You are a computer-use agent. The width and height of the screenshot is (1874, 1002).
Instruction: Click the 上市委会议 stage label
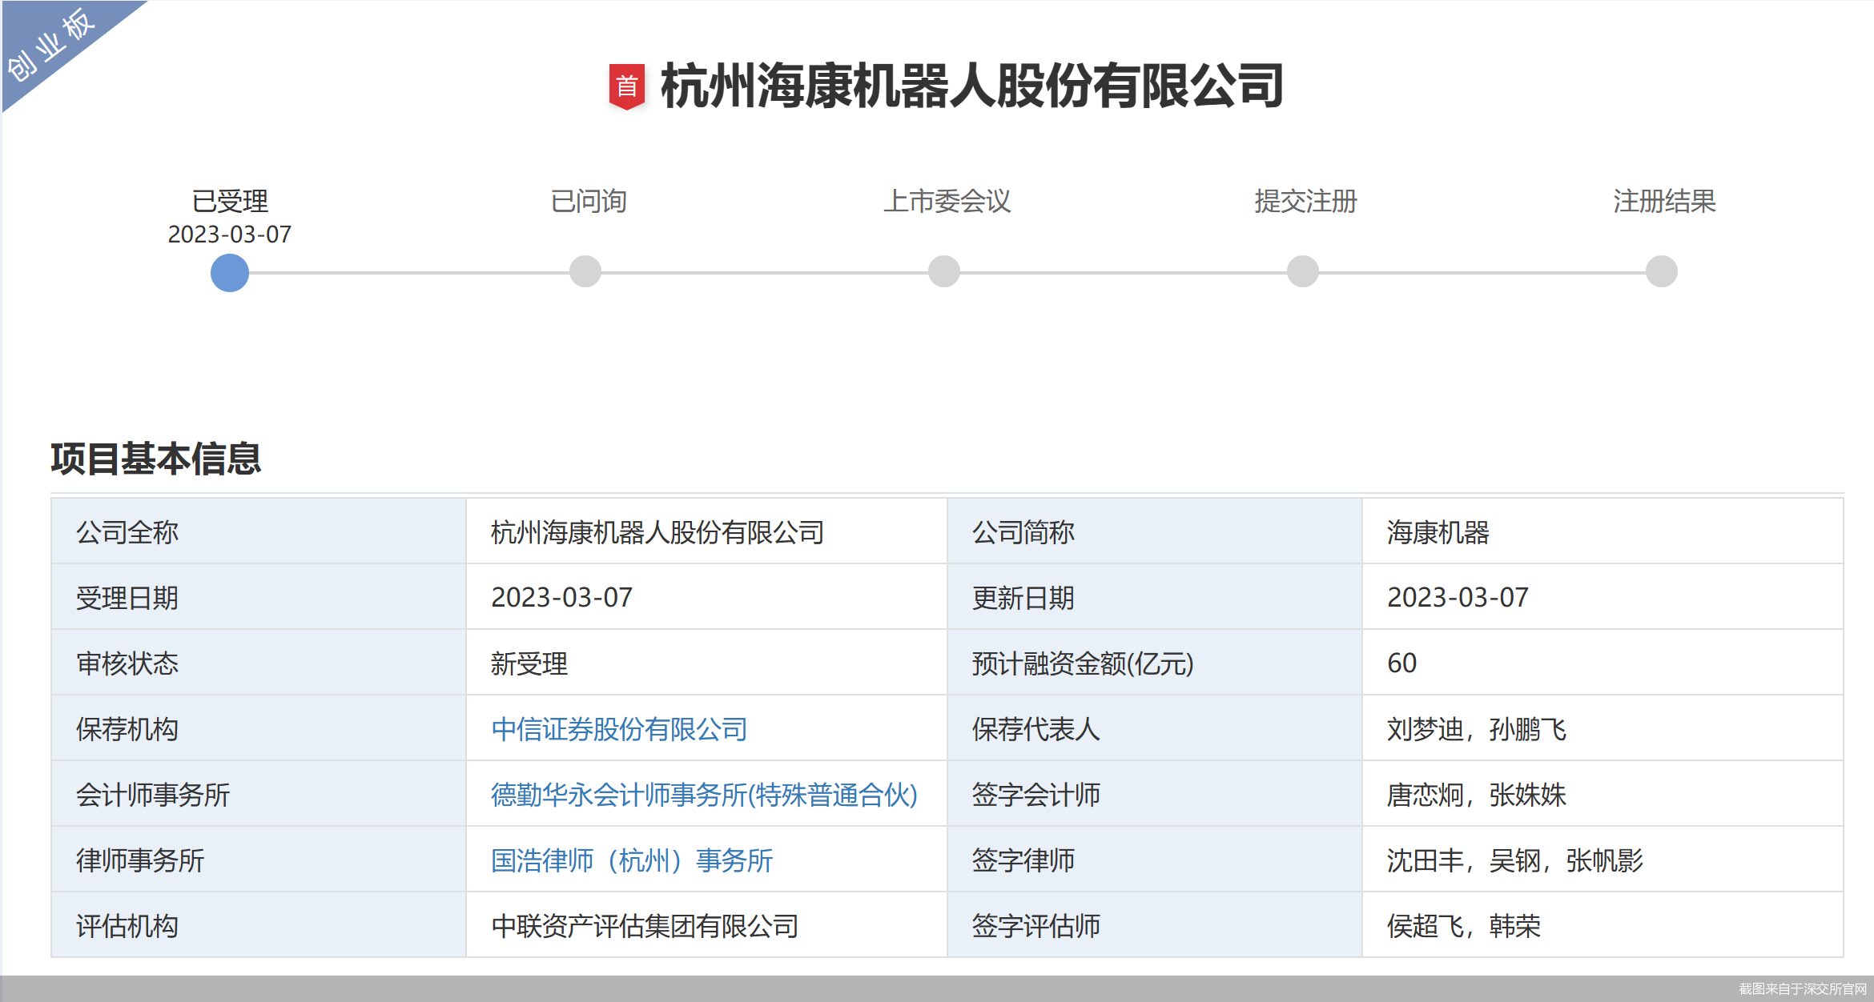tap(947, 201)
